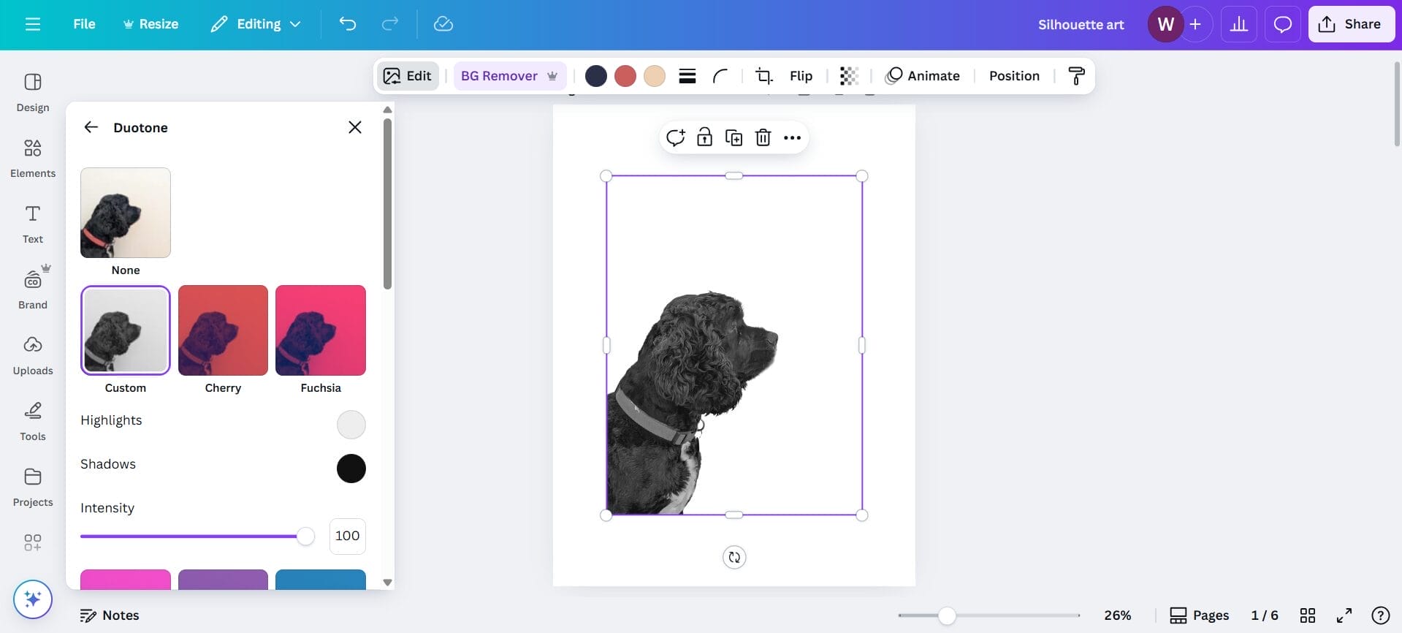Open the Brand sidebar tab

33,289
